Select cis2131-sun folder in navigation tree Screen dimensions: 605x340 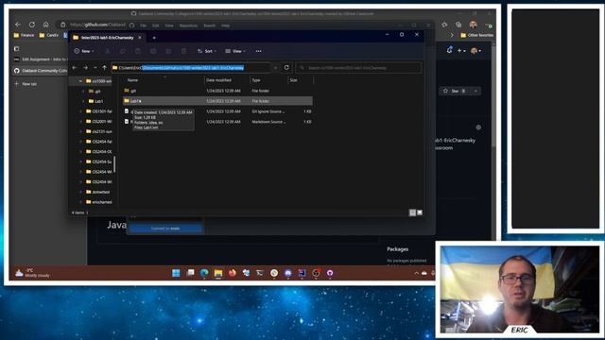coord(98,131)
